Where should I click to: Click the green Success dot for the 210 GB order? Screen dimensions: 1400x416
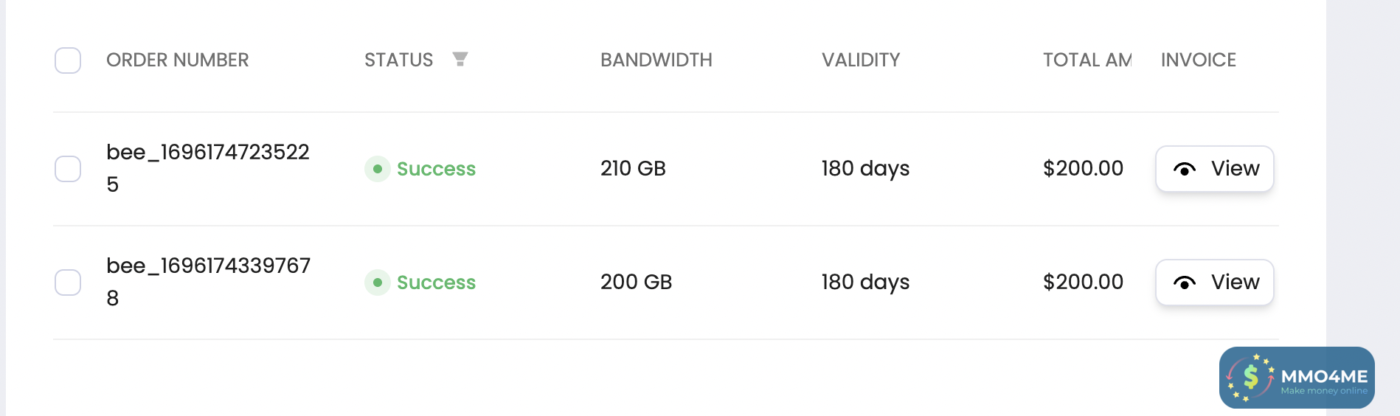(x=378, y=169)
